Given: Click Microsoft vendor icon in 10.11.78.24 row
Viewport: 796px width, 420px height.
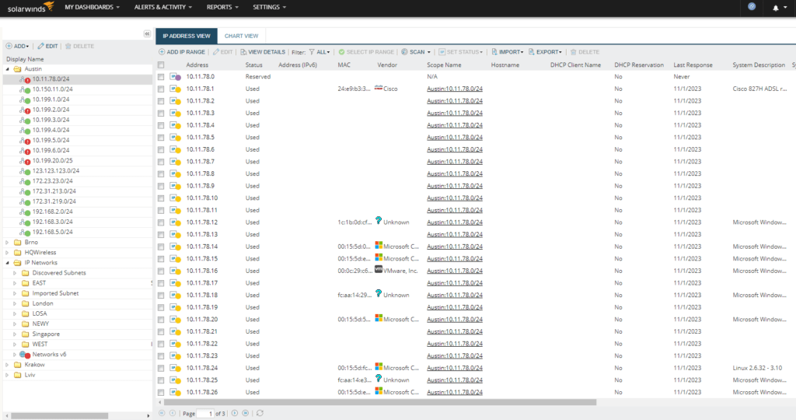Looking at the screenshot, I should 379,366.
